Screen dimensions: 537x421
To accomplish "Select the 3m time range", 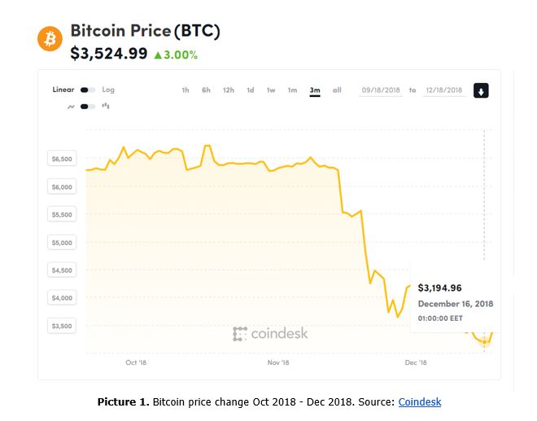I will pos(315,90).
